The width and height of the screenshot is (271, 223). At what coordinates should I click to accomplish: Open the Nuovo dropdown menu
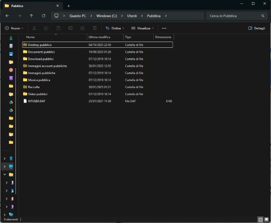[15, 28]
